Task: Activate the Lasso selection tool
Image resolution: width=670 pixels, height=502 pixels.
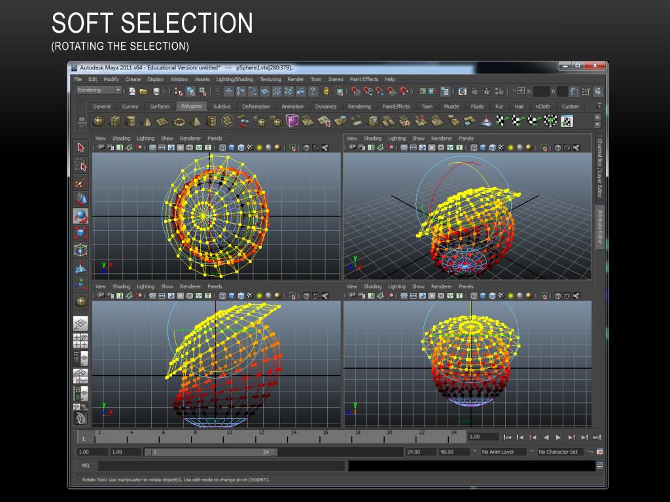Action: [x=80, y=165]
